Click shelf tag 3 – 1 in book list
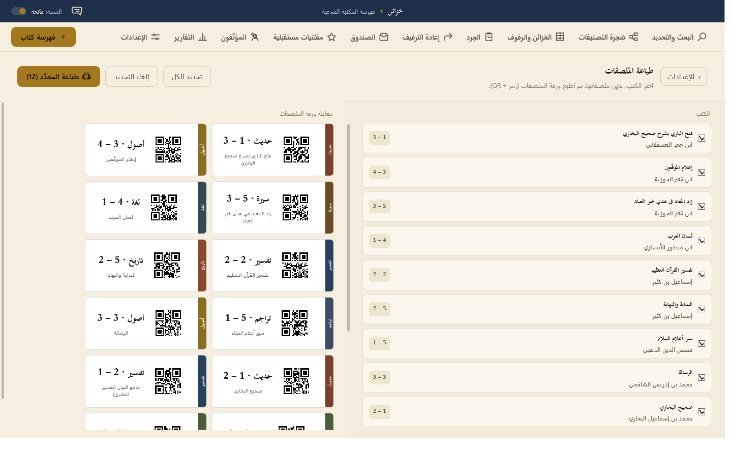Screen dimensions: 732x457 coord(380,138)
